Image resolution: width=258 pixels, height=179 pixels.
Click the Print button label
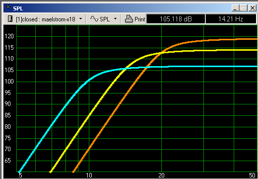coord(140,19)
